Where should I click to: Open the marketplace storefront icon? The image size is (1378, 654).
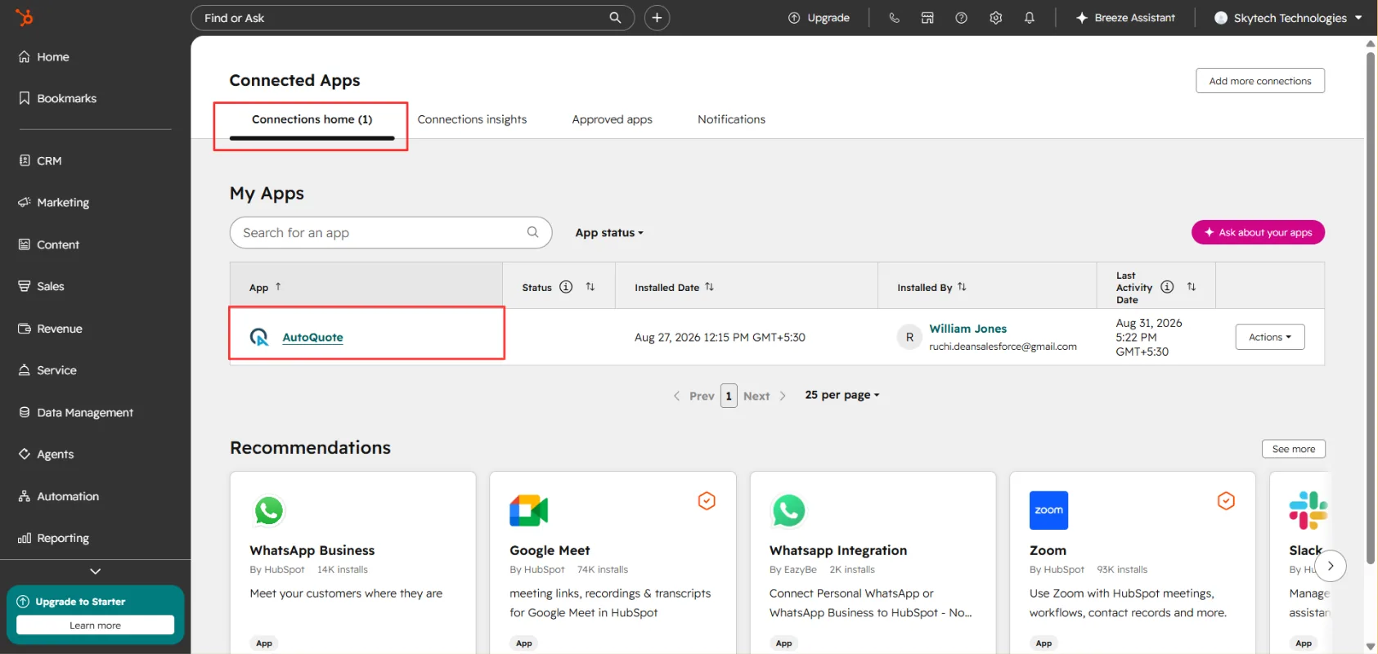[x=927, y=18]
